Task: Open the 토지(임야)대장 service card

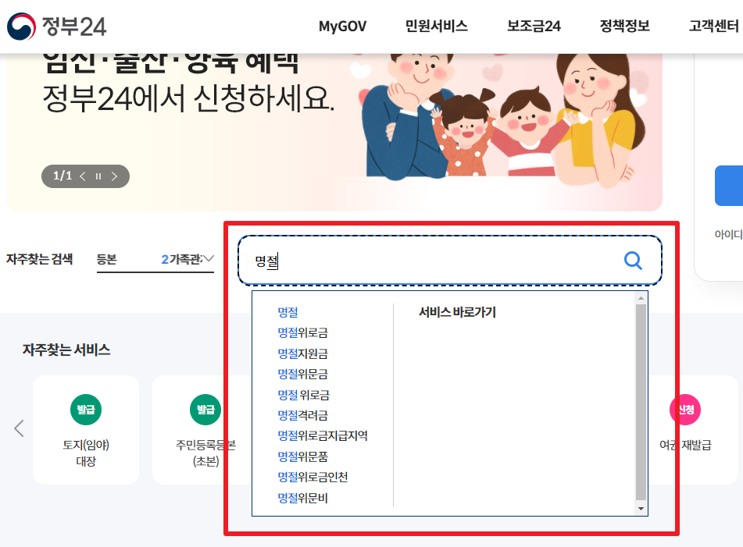Action: coord(86,430)
